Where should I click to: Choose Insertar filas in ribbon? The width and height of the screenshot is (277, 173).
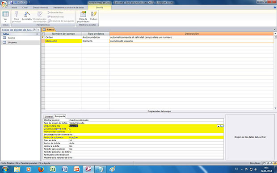coord(55,12)
